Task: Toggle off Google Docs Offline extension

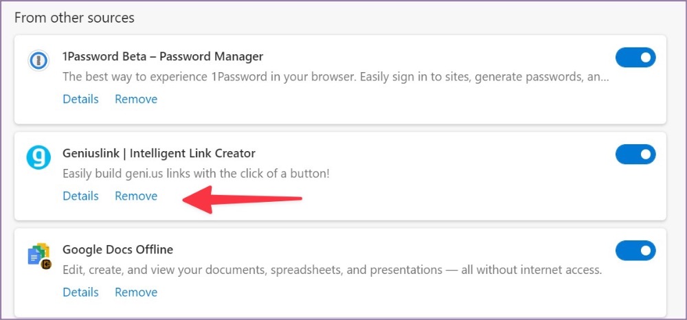Action: coord(635,251)
